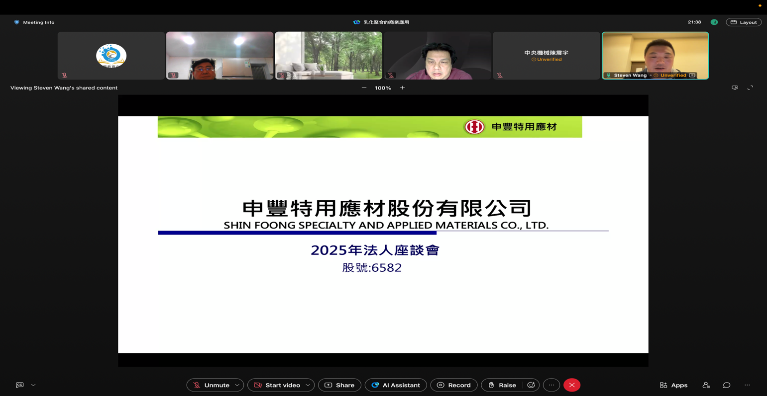Open the chat panel

click(727, 385)
